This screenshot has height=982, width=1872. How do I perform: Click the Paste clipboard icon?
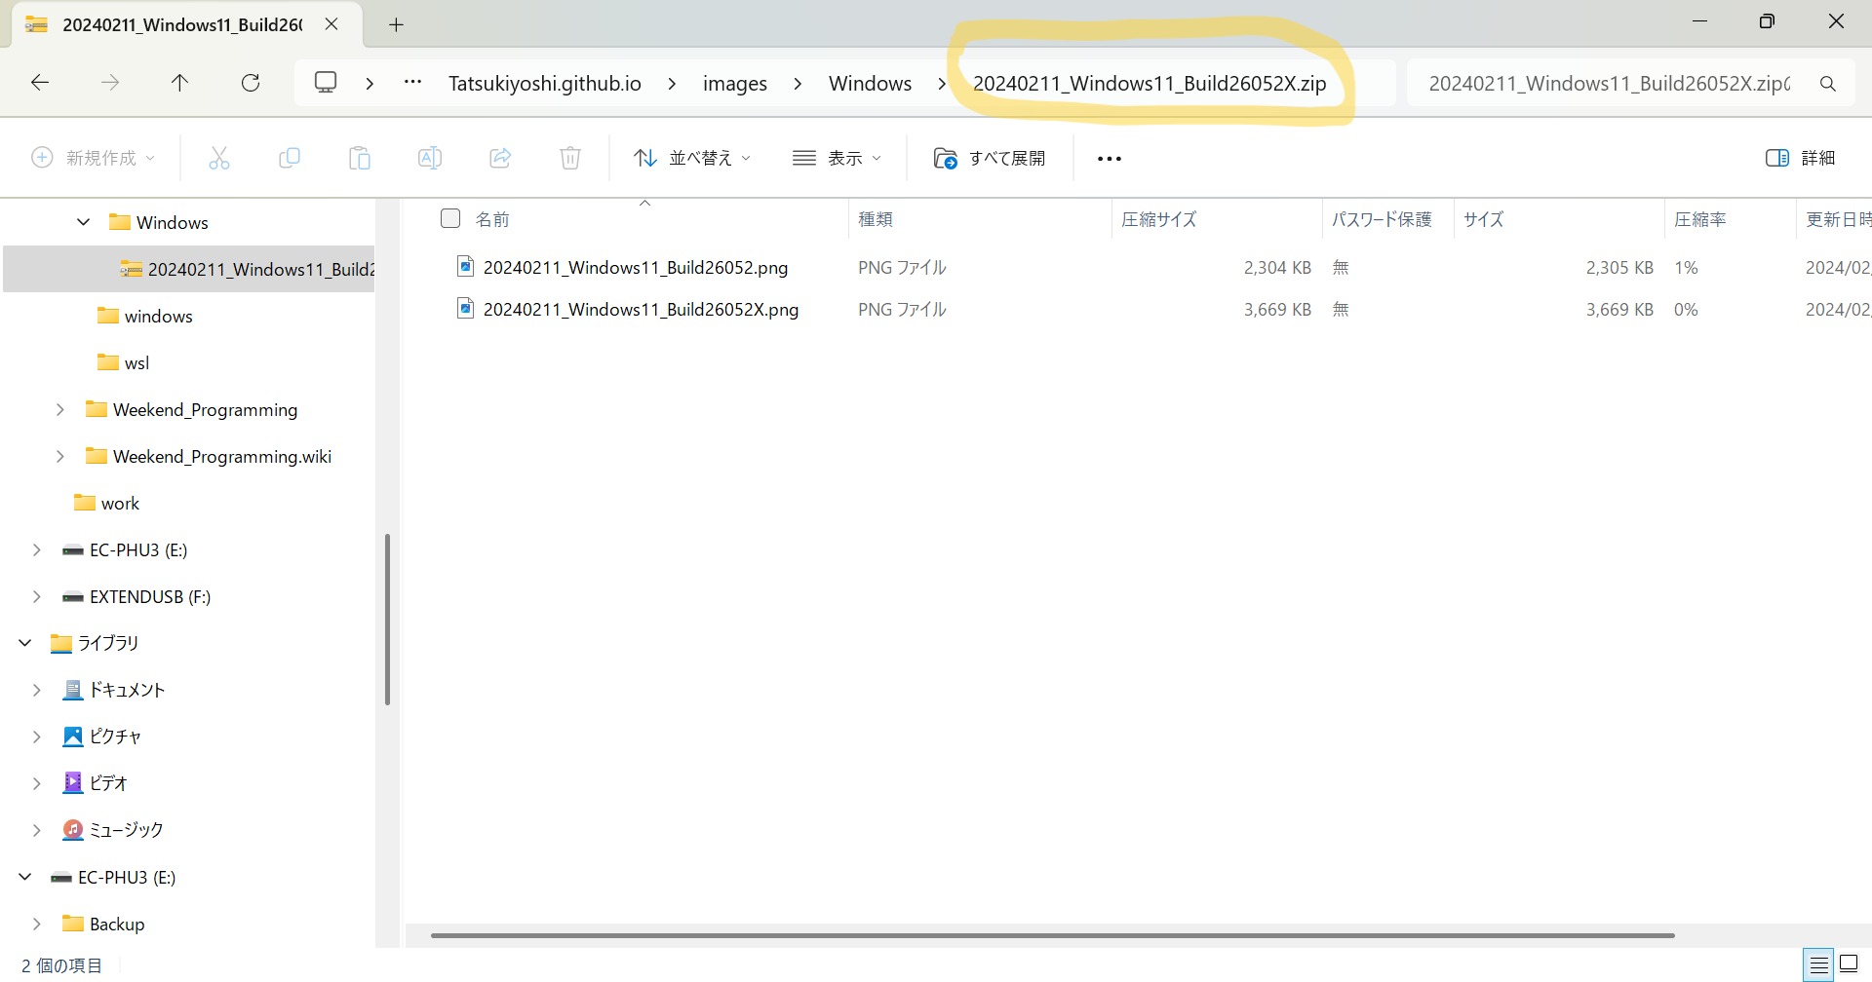tap(360, 158)
